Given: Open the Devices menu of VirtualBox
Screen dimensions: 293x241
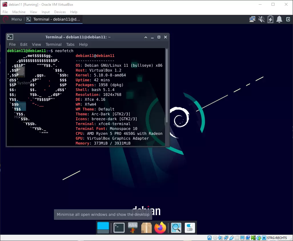Looking at the screenshot, I should pyautogui.click(x=60, y=12).
